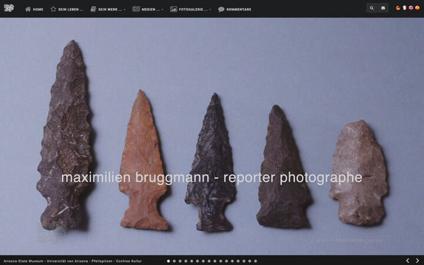Click the site logo in the top-left corner
Image resolution: width=424 pixels, height=265 pixels.
[9, 8]
